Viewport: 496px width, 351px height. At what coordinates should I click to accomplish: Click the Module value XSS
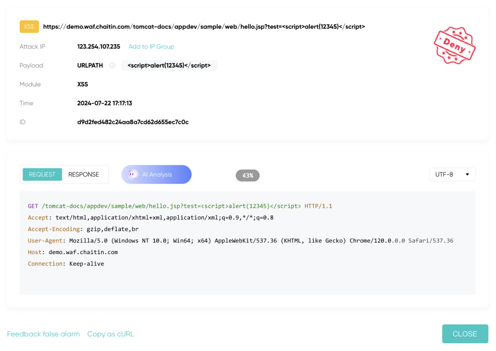[83, 84]
